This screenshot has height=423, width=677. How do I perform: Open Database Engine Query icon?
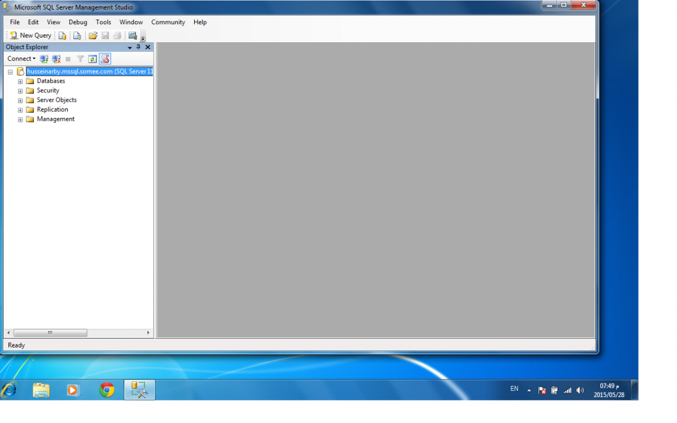63,36
